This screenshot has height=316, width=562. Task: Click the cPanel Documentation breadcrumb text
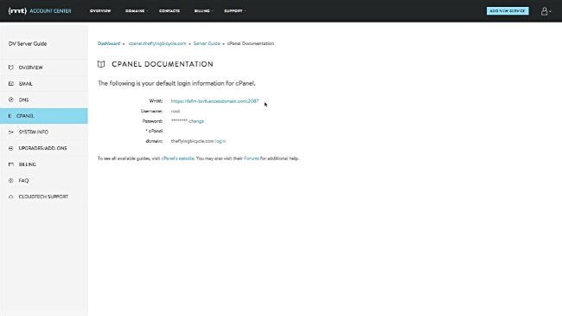click(251, 43)
